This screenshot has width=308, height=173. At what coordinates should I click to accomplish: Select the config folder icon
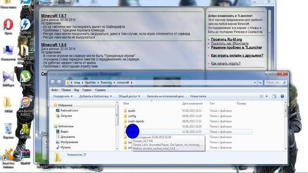coord(125,116)
